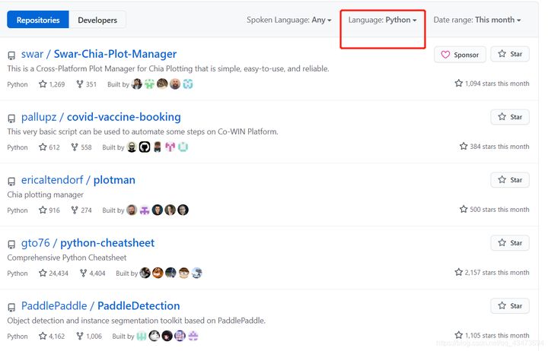Click the repo icon beside ericaltendorf / plotman
The image size is (548, 351).
pos(11,181)
